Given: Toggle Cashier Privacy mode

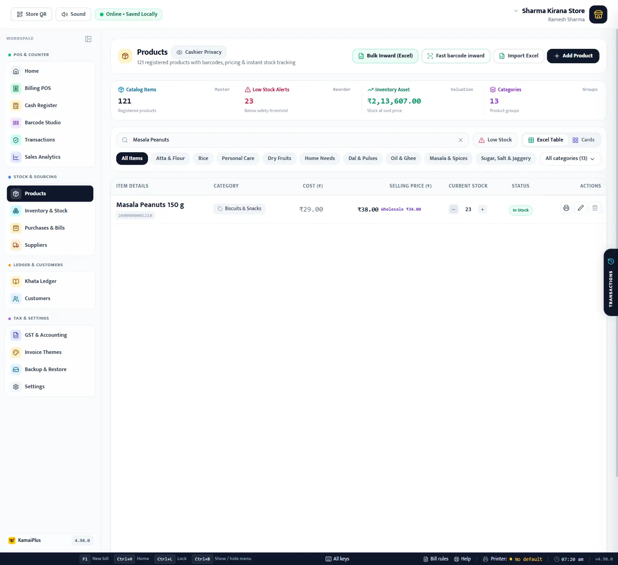Looking at the screenshot, I should click(x=199, y=52).
